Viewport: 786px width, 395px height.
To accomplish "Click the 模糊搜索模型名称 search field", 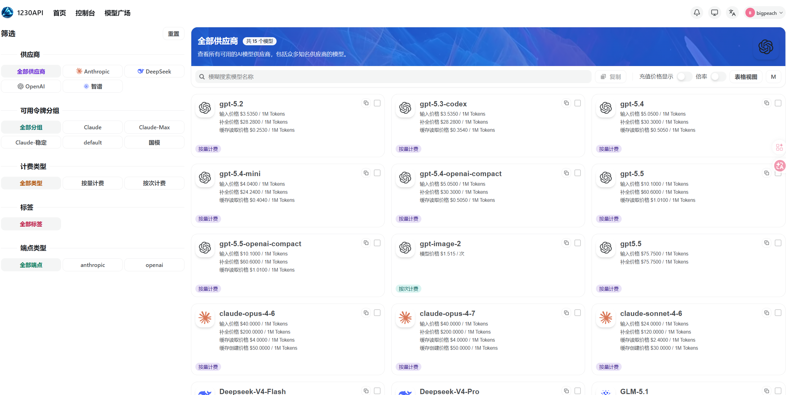I will click(x=393, y=77).
